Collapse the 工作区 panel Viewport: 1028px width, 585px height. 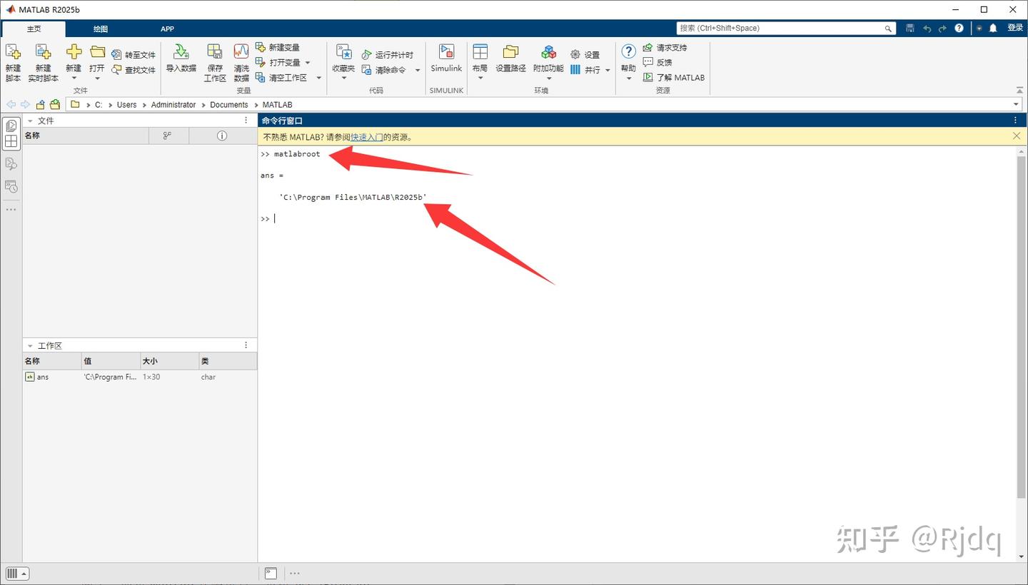click(x=30, y=345)
